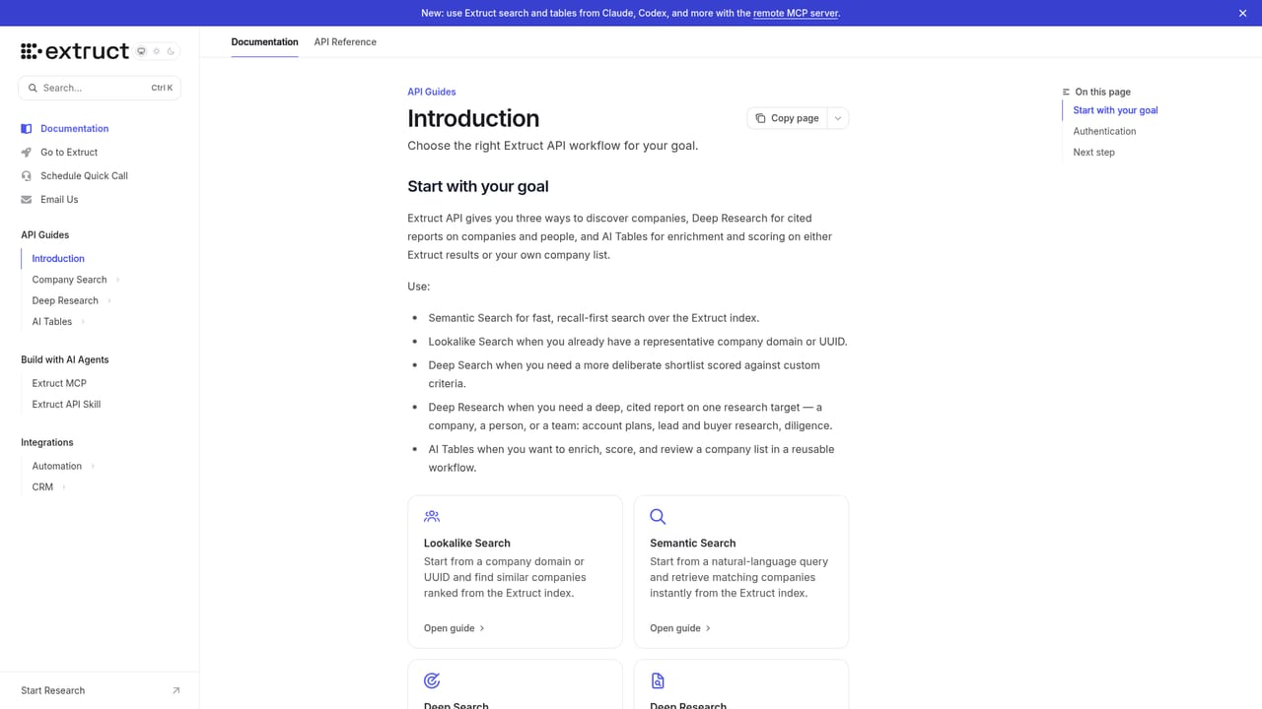Click the Semantic Search magnifier icon
Image resolution: width=1262 pixels, height=709 pixels.
[658, 516]
